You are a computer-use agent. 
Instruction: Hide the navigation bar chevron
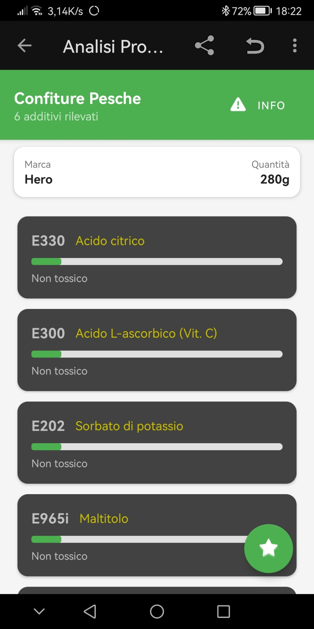[x=39, y=611]
